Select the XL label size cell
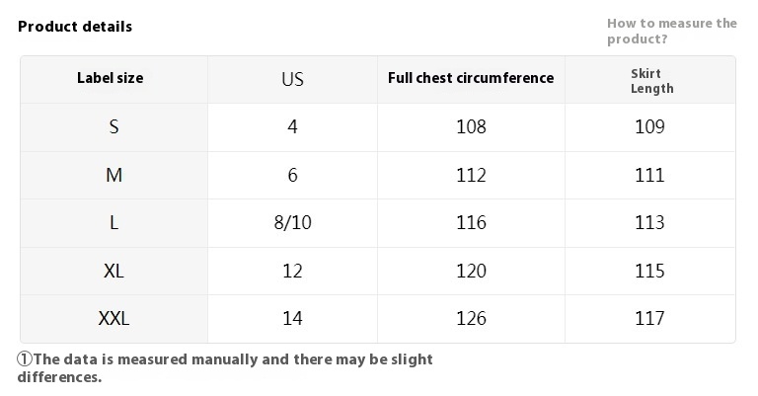 pyautogui.click(x=114, y=271)
